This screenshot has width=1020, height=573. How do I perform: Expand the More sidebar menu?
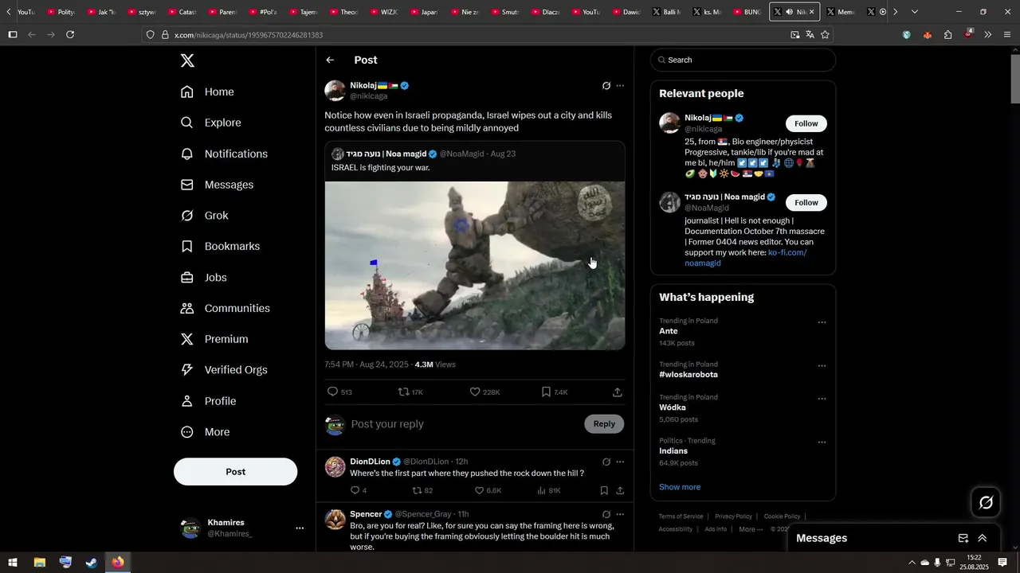(205, 432)
